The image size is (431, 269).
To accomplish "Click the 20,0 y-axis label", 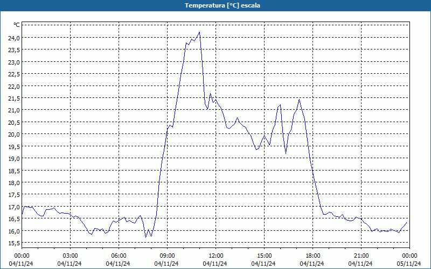I will pyautogui.click(x=14, y=134).
